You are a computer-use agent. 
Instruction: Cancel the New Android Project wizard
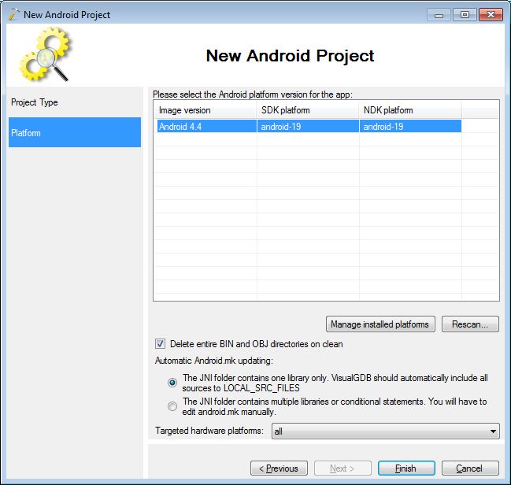[470, 468]
